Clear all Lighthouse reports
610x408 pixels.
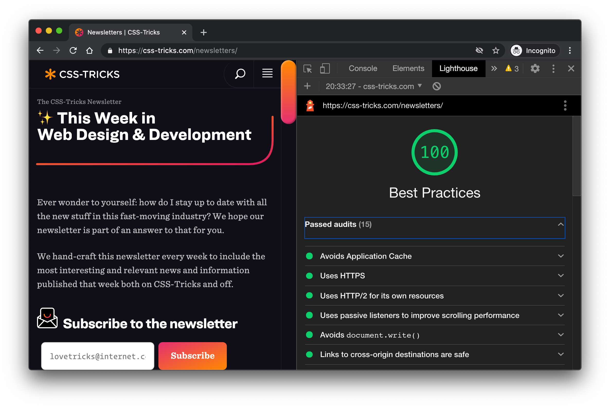(x=436, y=86)
